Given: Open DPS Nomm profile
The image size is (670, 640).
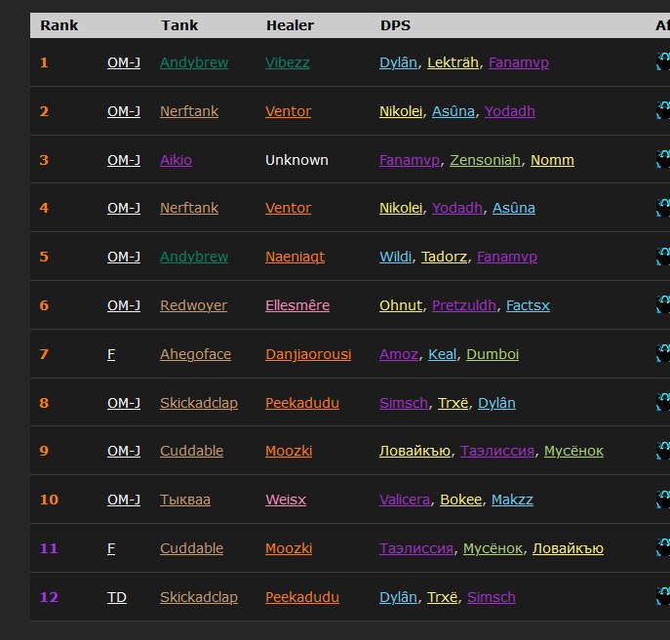Looking at the screenshot, I should pos(552,160).
